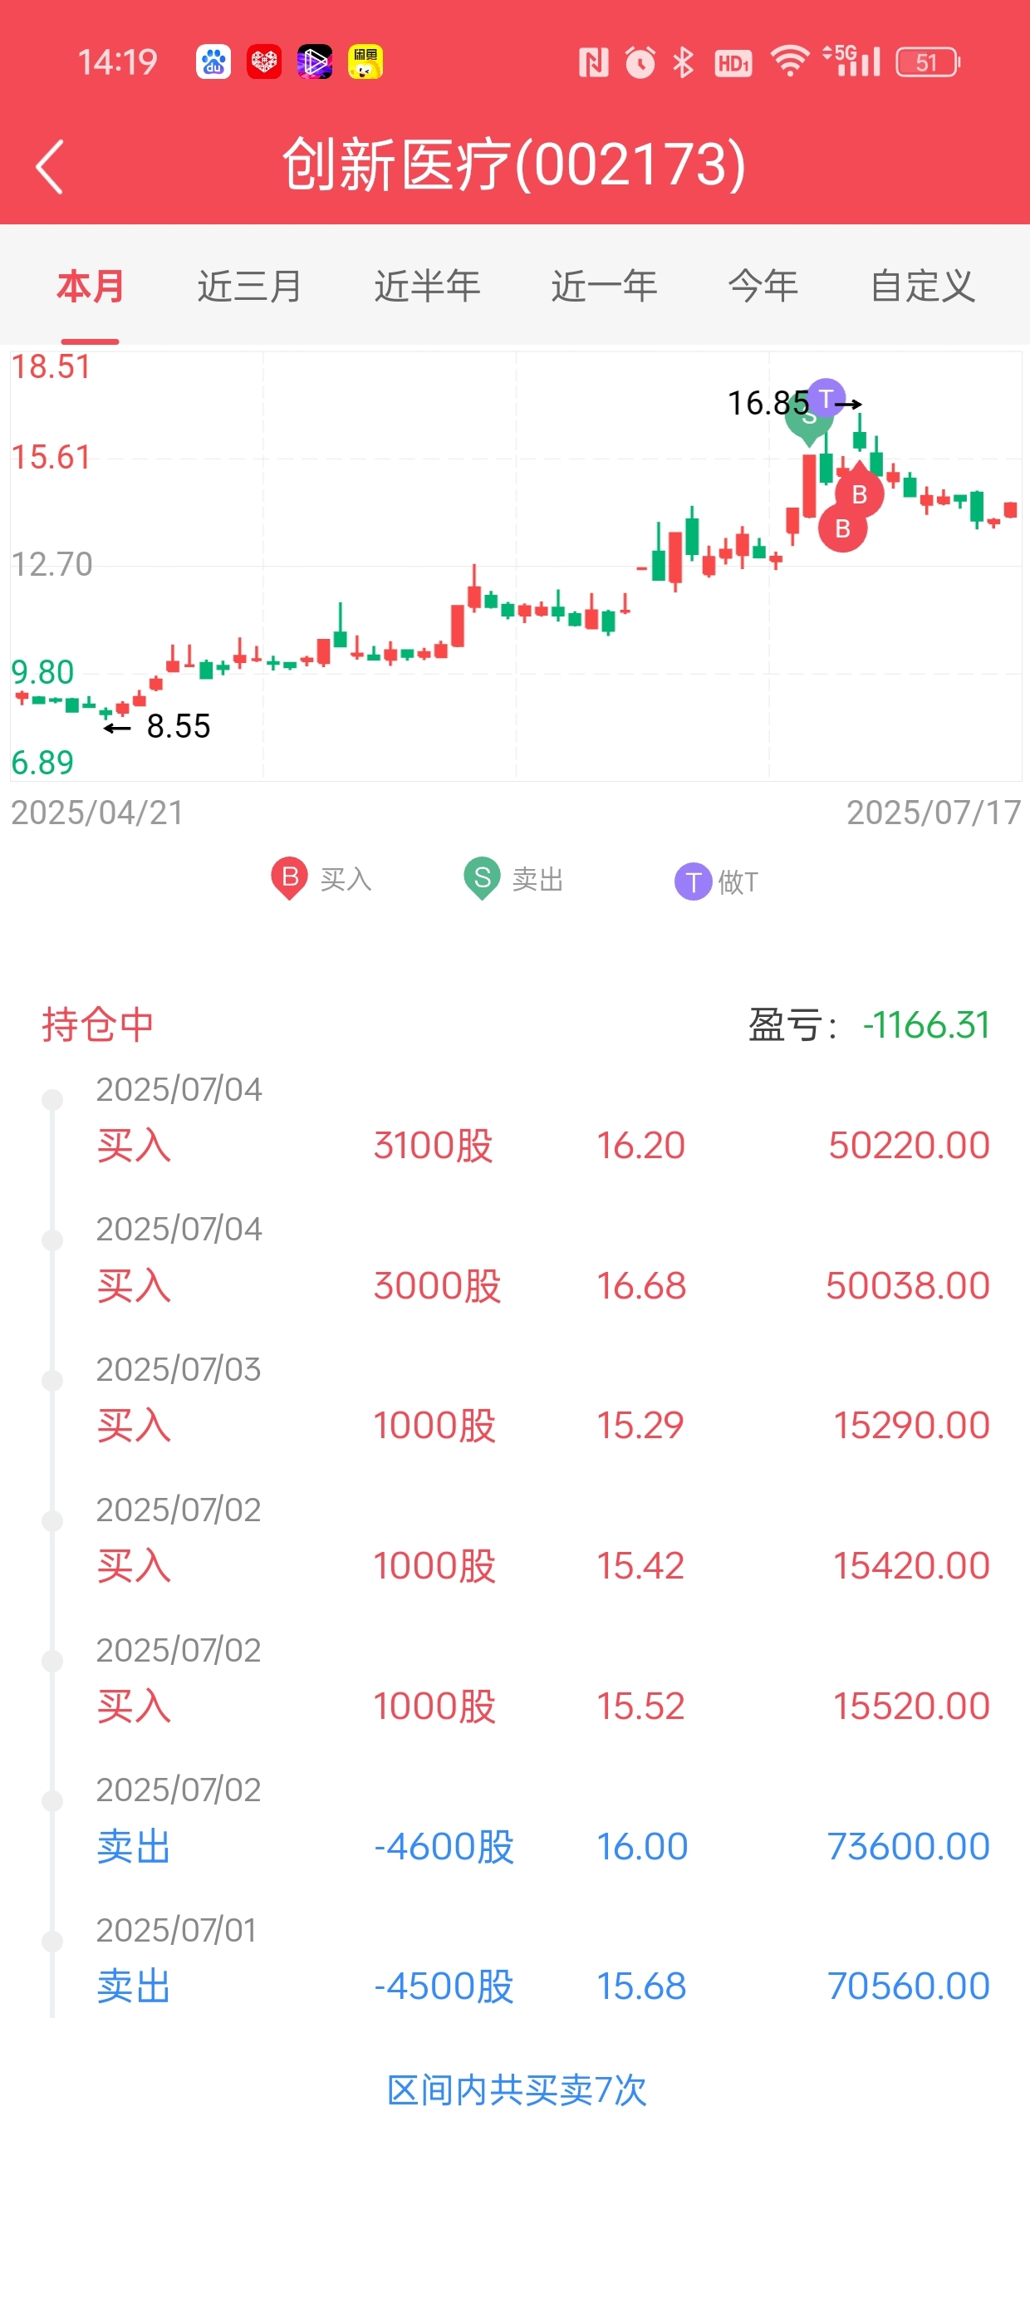
Task: Tap the 3100股 buy quantity
Action: [433, 1145]
